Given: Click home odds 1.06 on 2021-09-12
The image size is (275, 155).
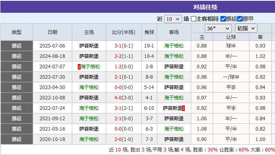Looking at the screenshot, I should pyautogui.click(x=202, y=119).
